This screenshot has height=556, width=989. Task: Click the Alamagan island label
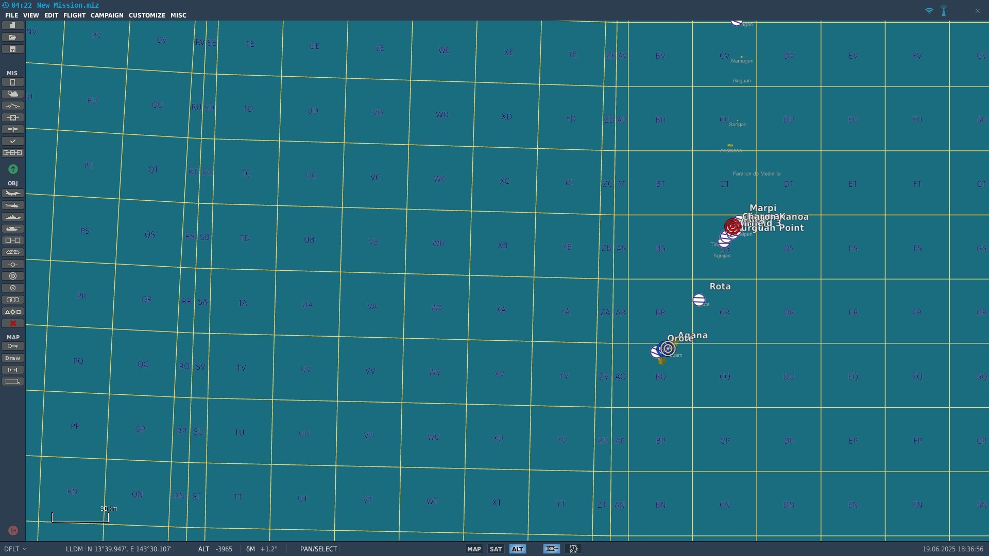pyautogui.click(x=742, y=61)
